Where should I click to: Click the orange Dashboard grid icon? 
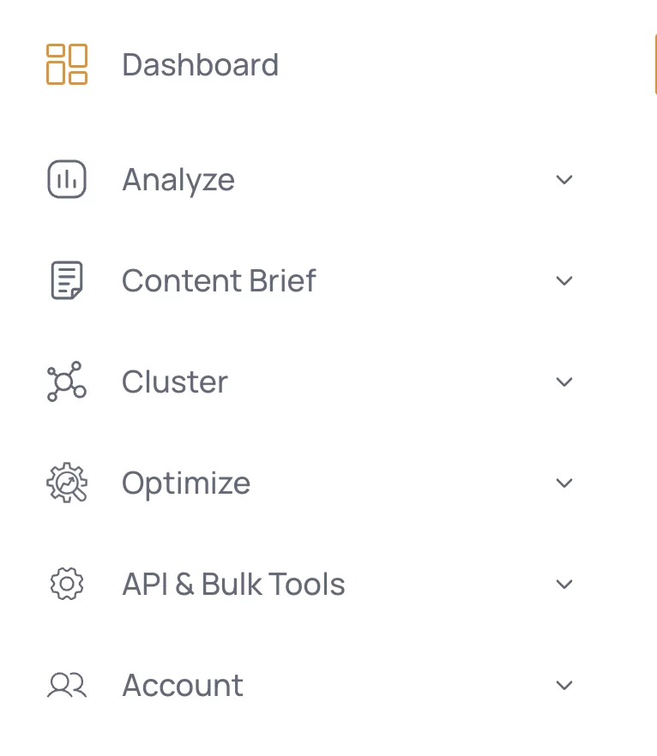pyautogui.click(x=67, y=64)
